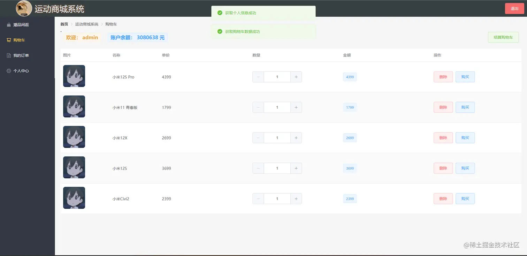Delete the 小米12S 3699 item
The width and height of the screenshot is (527, 256).
(x=443, y=168)
